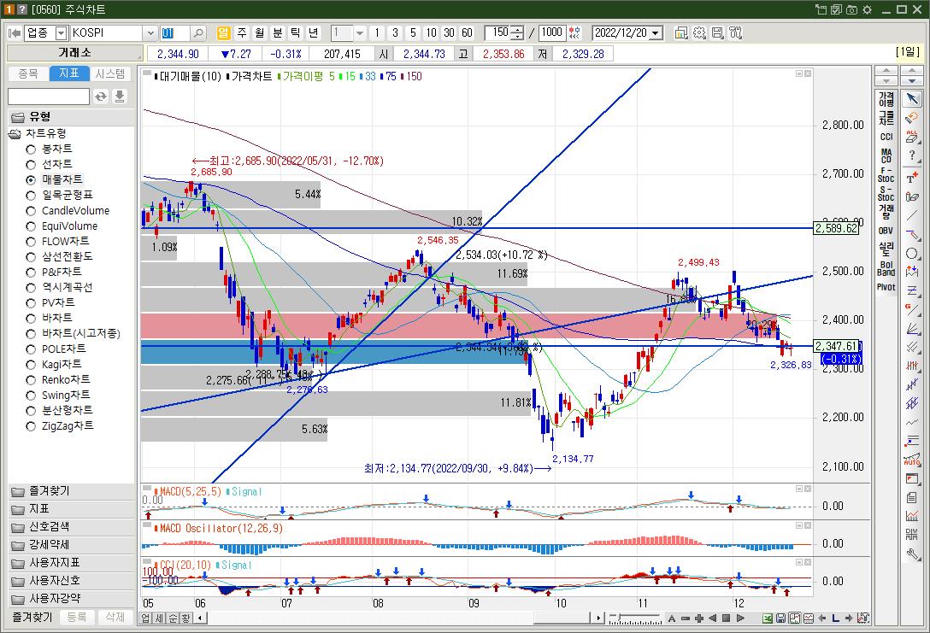Select the arrow pointer tool
Screen dimensions: 930x633
tap(912, 99)
